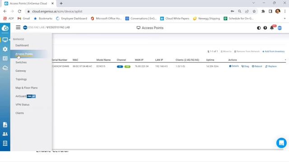Select Access Points in the Manage menu
This screenshot has width=289, height=162.
tap(24, 54)
